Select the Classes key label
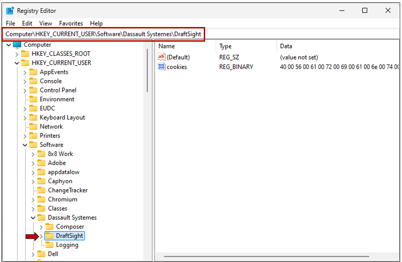Viewport: 402px width, 262px height. tap(57, 208)
